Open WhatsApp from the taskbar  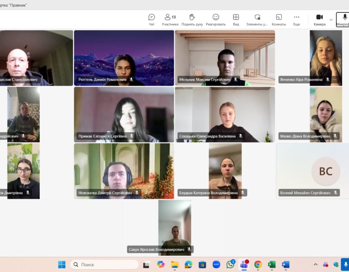click(x=230, y=265)
